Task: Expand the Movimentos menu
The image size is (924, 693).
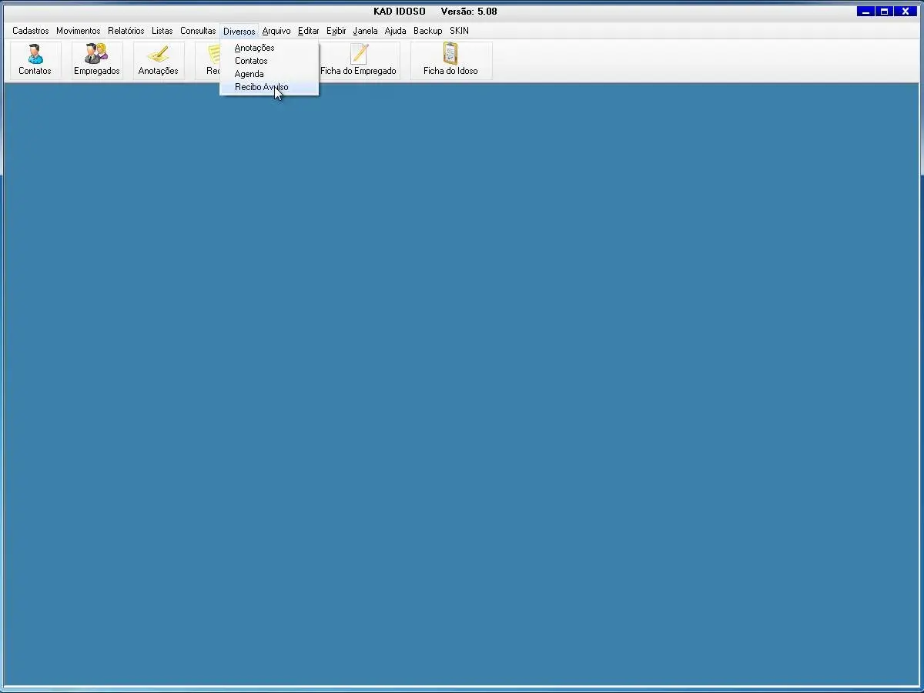Action: tap(78, 31)
